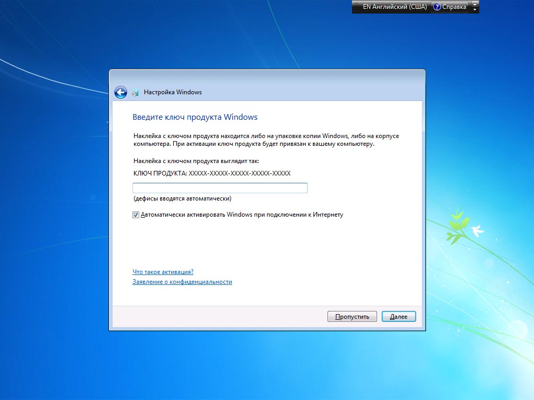Switch the EN Английский (США) input language

click(x=395, y=7)
